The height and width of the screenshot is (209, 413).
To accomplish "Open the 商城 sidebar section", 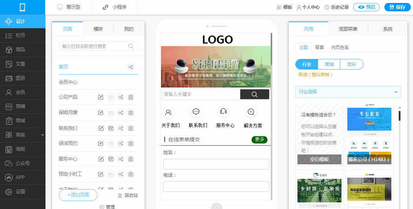I will point(23,121).
